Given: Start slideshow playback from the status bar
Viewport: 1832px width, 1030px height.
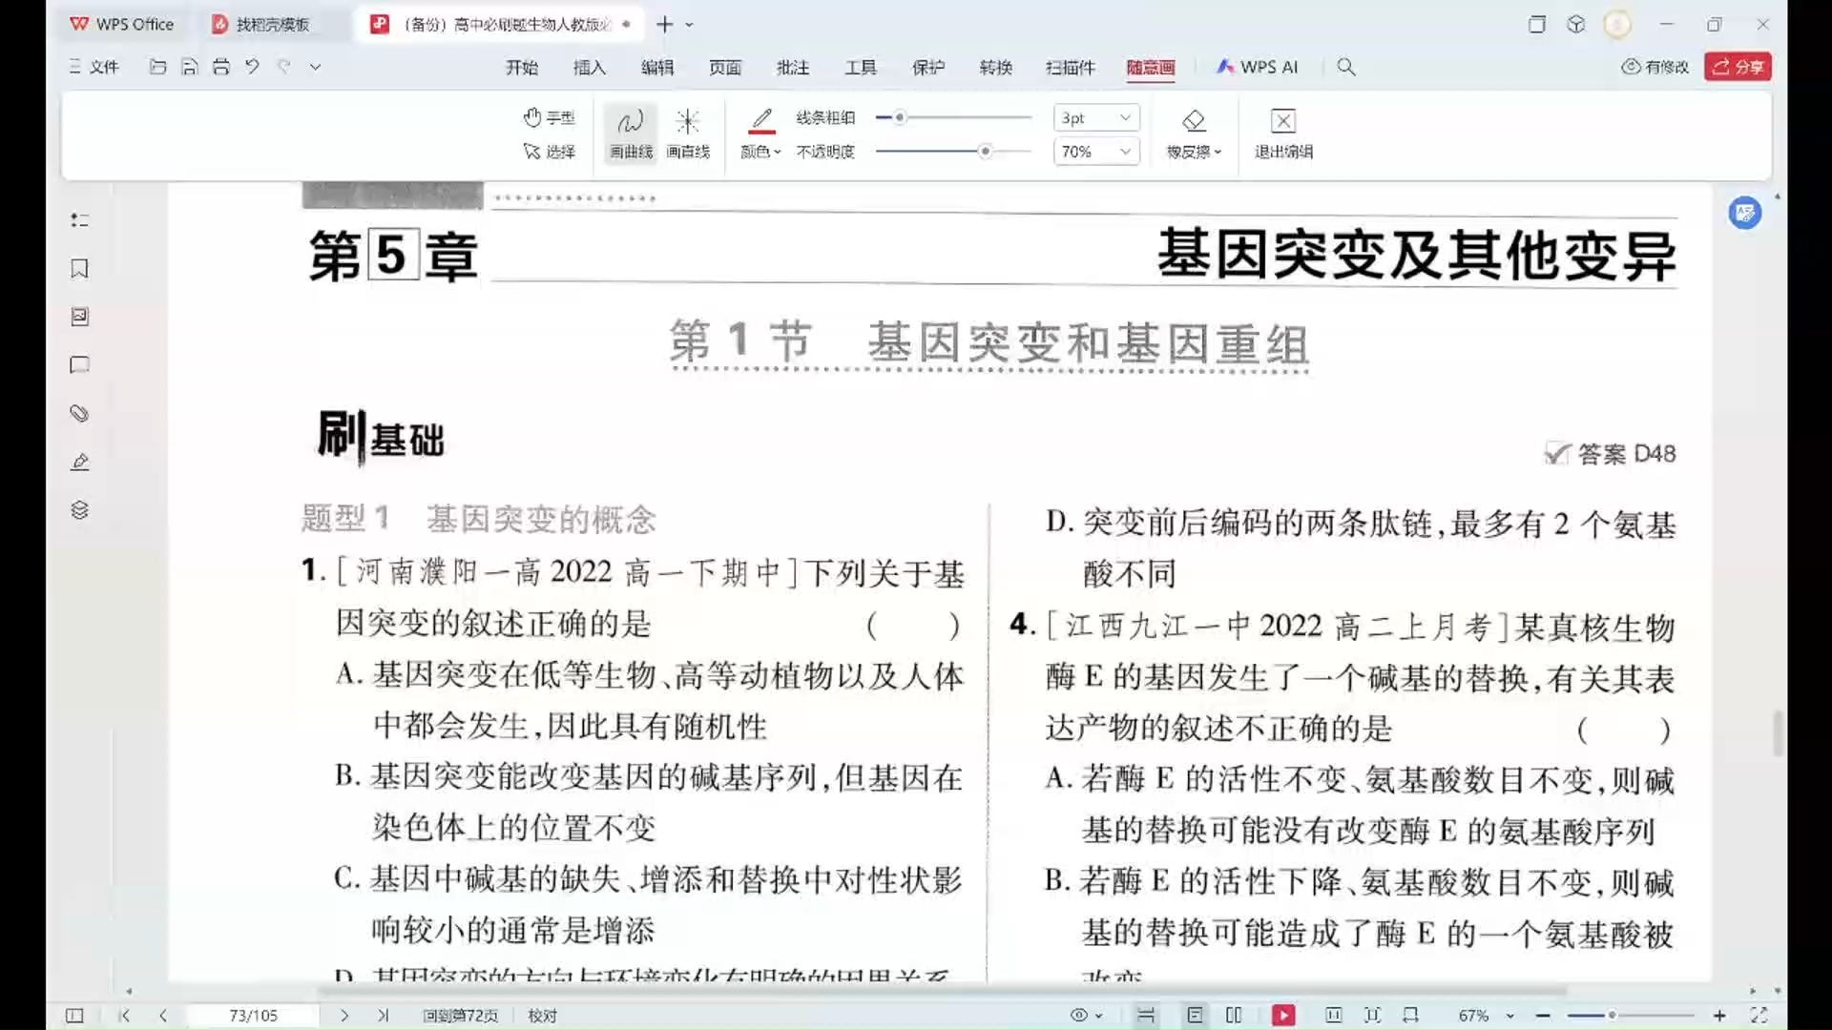Looking at the screenshot, I should tap(1283, 1015).
